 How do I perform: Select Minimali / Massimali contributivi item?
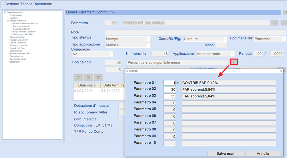tap(26, 23)
